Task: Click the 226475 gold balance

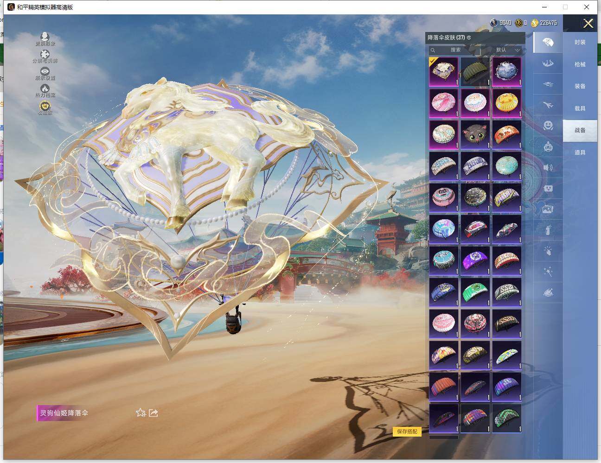Action: click(x=549, y=23)
